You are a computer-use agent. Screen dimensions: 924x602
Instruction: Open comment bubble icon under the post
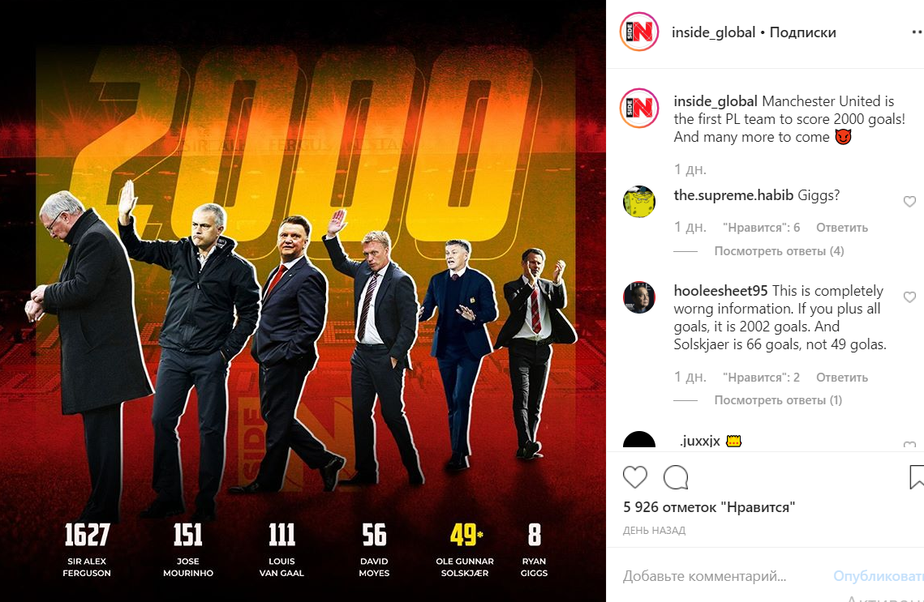tap(675, 477)
